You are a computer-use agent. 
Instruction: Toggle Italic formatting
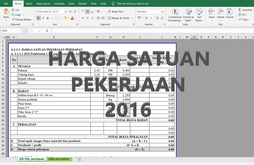43,18
